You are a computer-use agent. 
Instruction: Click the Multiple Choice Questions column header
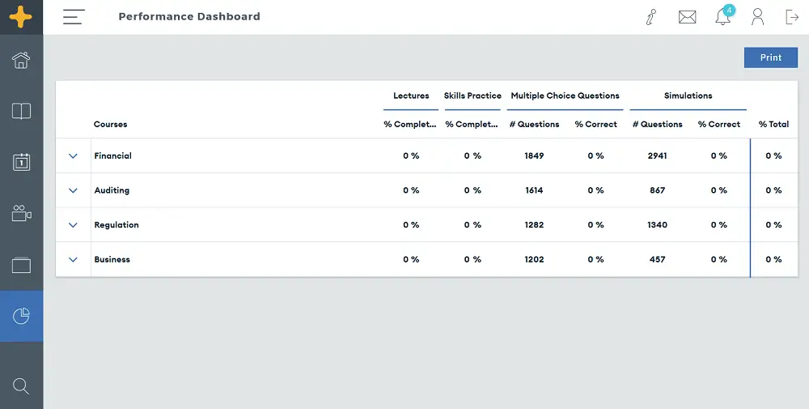(565, 96)
